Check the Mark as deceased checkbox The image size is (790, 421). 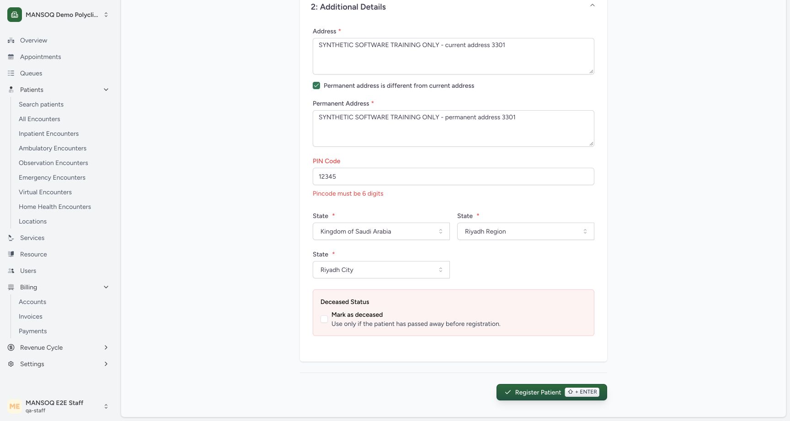coord(324,319)
